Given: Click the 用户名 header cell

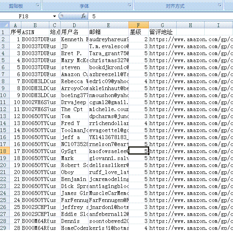Looking at the screenshot, I should pyautogui.click(x=75, y=32).
